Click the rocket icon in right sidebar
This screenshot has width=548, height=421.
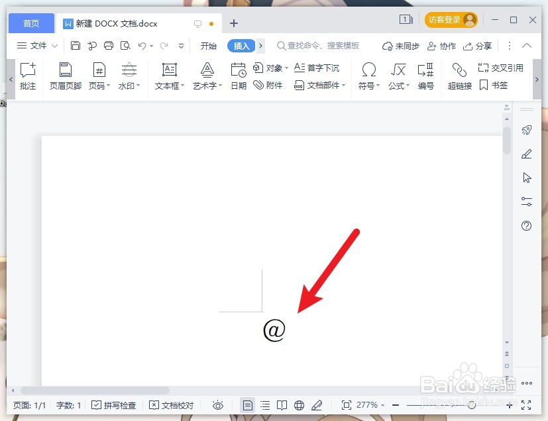coord(526,130)
